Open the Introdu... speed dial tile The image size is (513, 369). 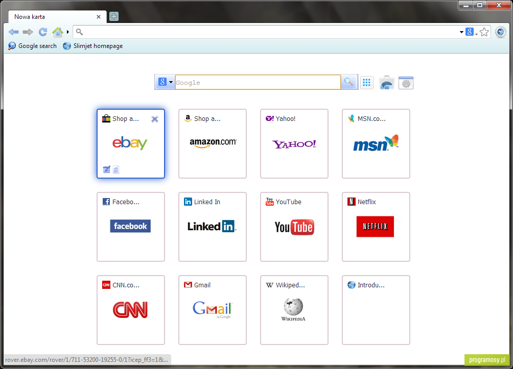click(x=376, y=310)
